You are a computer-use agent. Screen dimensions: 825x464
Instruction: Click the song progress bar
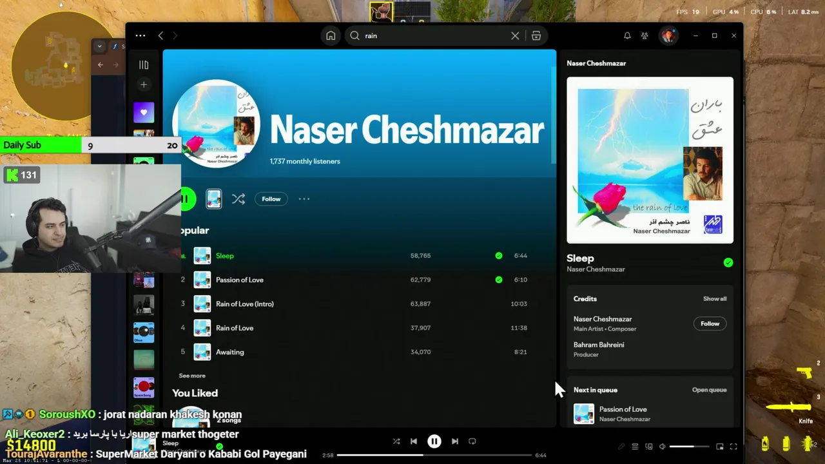434,455
